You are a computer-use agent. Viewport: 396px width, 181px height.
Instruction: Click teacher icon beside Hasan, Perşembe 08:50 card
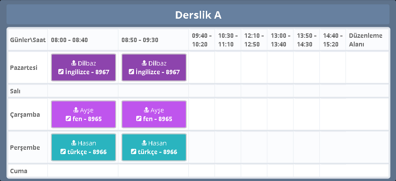pyautogui.click(x=144, y=143)
